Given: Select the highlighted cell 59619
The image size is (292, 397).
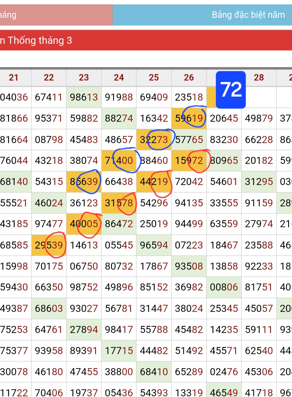Looking at the screenshot, I should (189, 118).
